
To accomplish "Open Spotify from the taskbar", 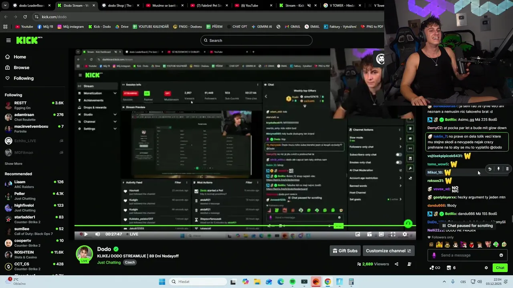I will pyautogui.click(x=293, y=282).
